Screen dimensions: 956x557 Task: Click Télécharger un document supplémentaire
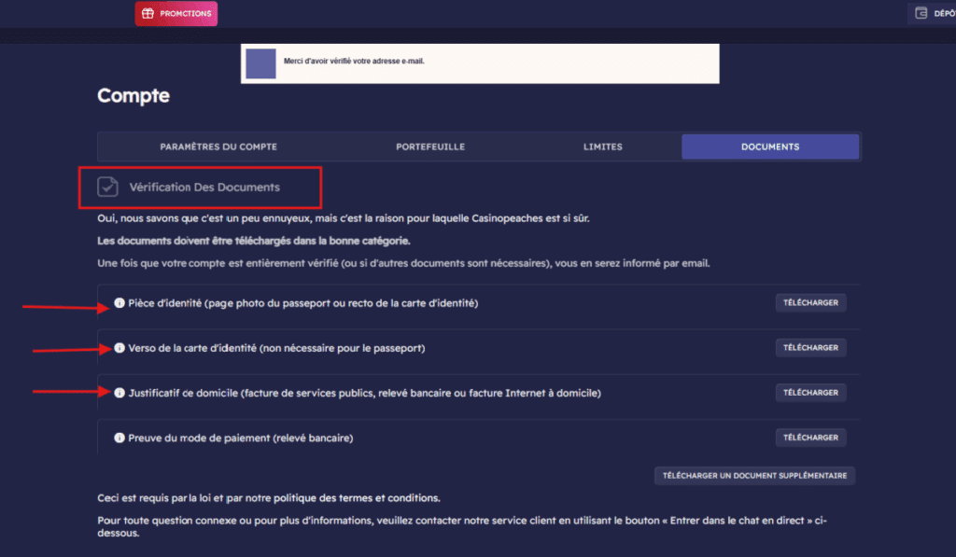754,476
